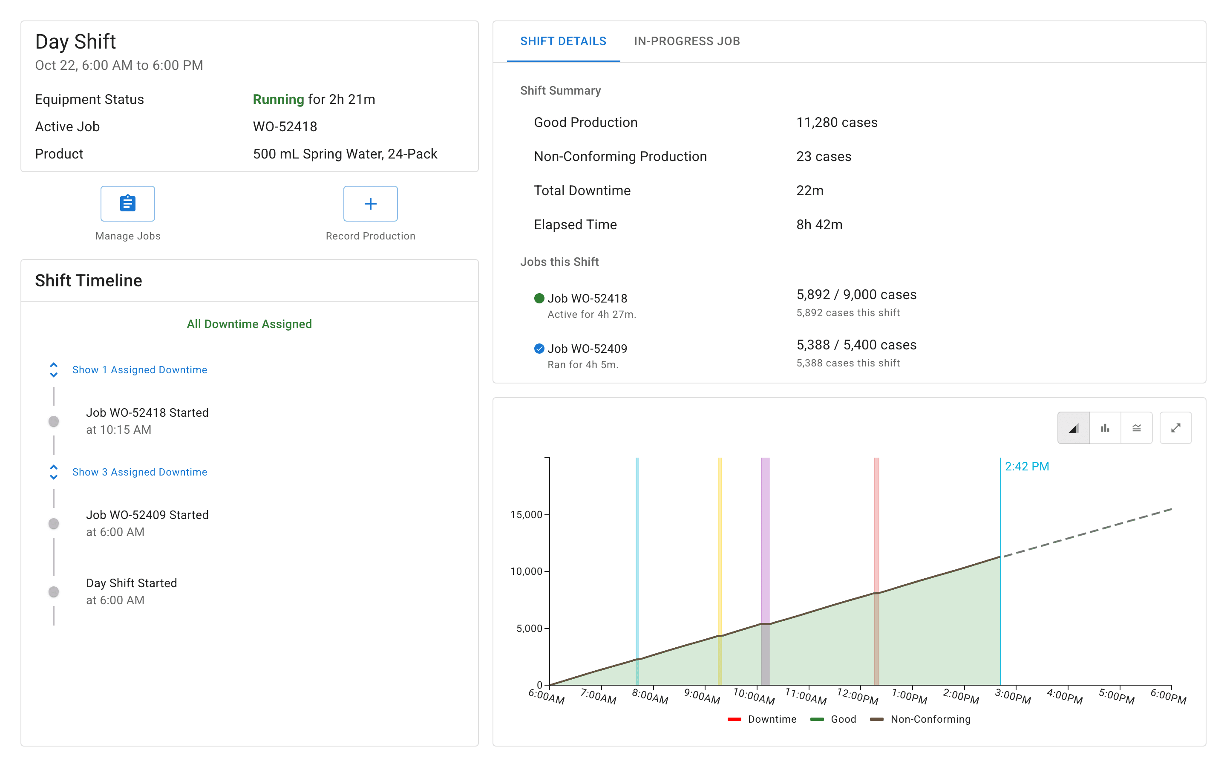The height and width of the screenshot is (767, 1227).
Task: Click the '23 cases' Non-Conforming value
Action: pos(824,156)
